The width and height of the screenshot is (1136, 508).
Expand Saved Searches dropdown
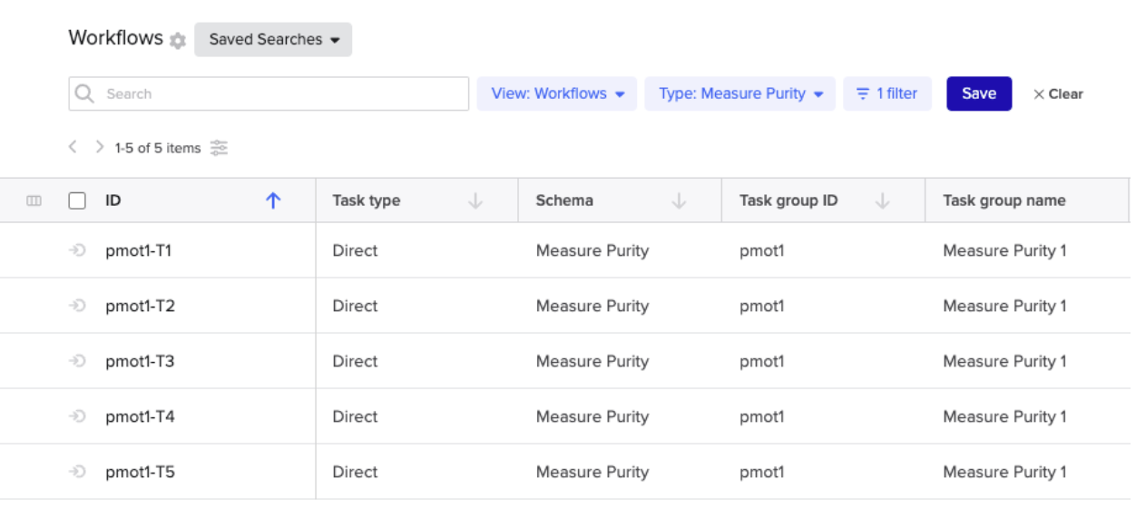tap(273, 40)
